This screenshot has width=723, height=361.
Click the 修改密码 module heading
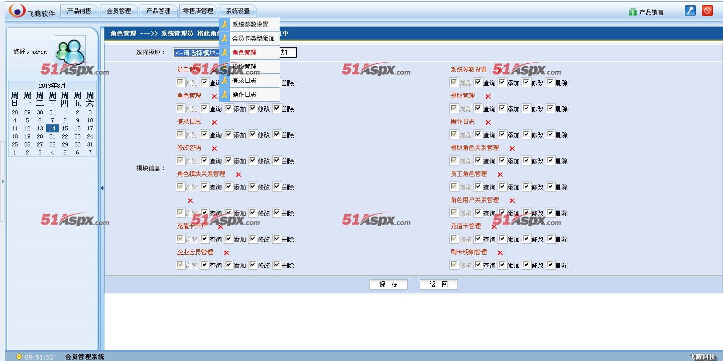click(189, 148)
